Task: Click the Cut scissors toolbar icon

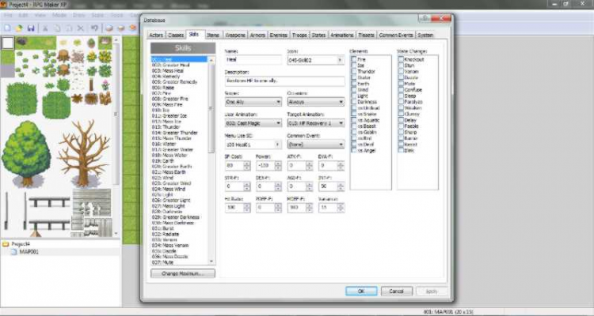Action: (x=44, y=28)
